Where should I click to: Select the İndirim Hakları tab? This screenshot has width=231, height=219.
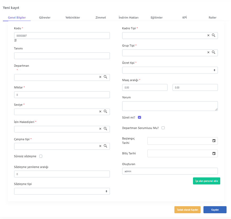[129, 18]
